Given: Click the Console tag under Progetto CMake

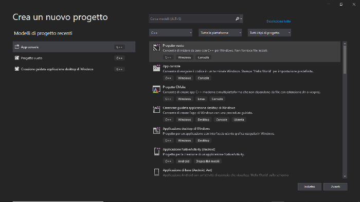Looking at the screenshot, I should pyautogui.click(x=217, y=99).
